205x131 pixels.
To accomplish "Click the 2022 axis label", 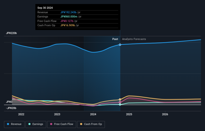I will (x=21, y=114).
